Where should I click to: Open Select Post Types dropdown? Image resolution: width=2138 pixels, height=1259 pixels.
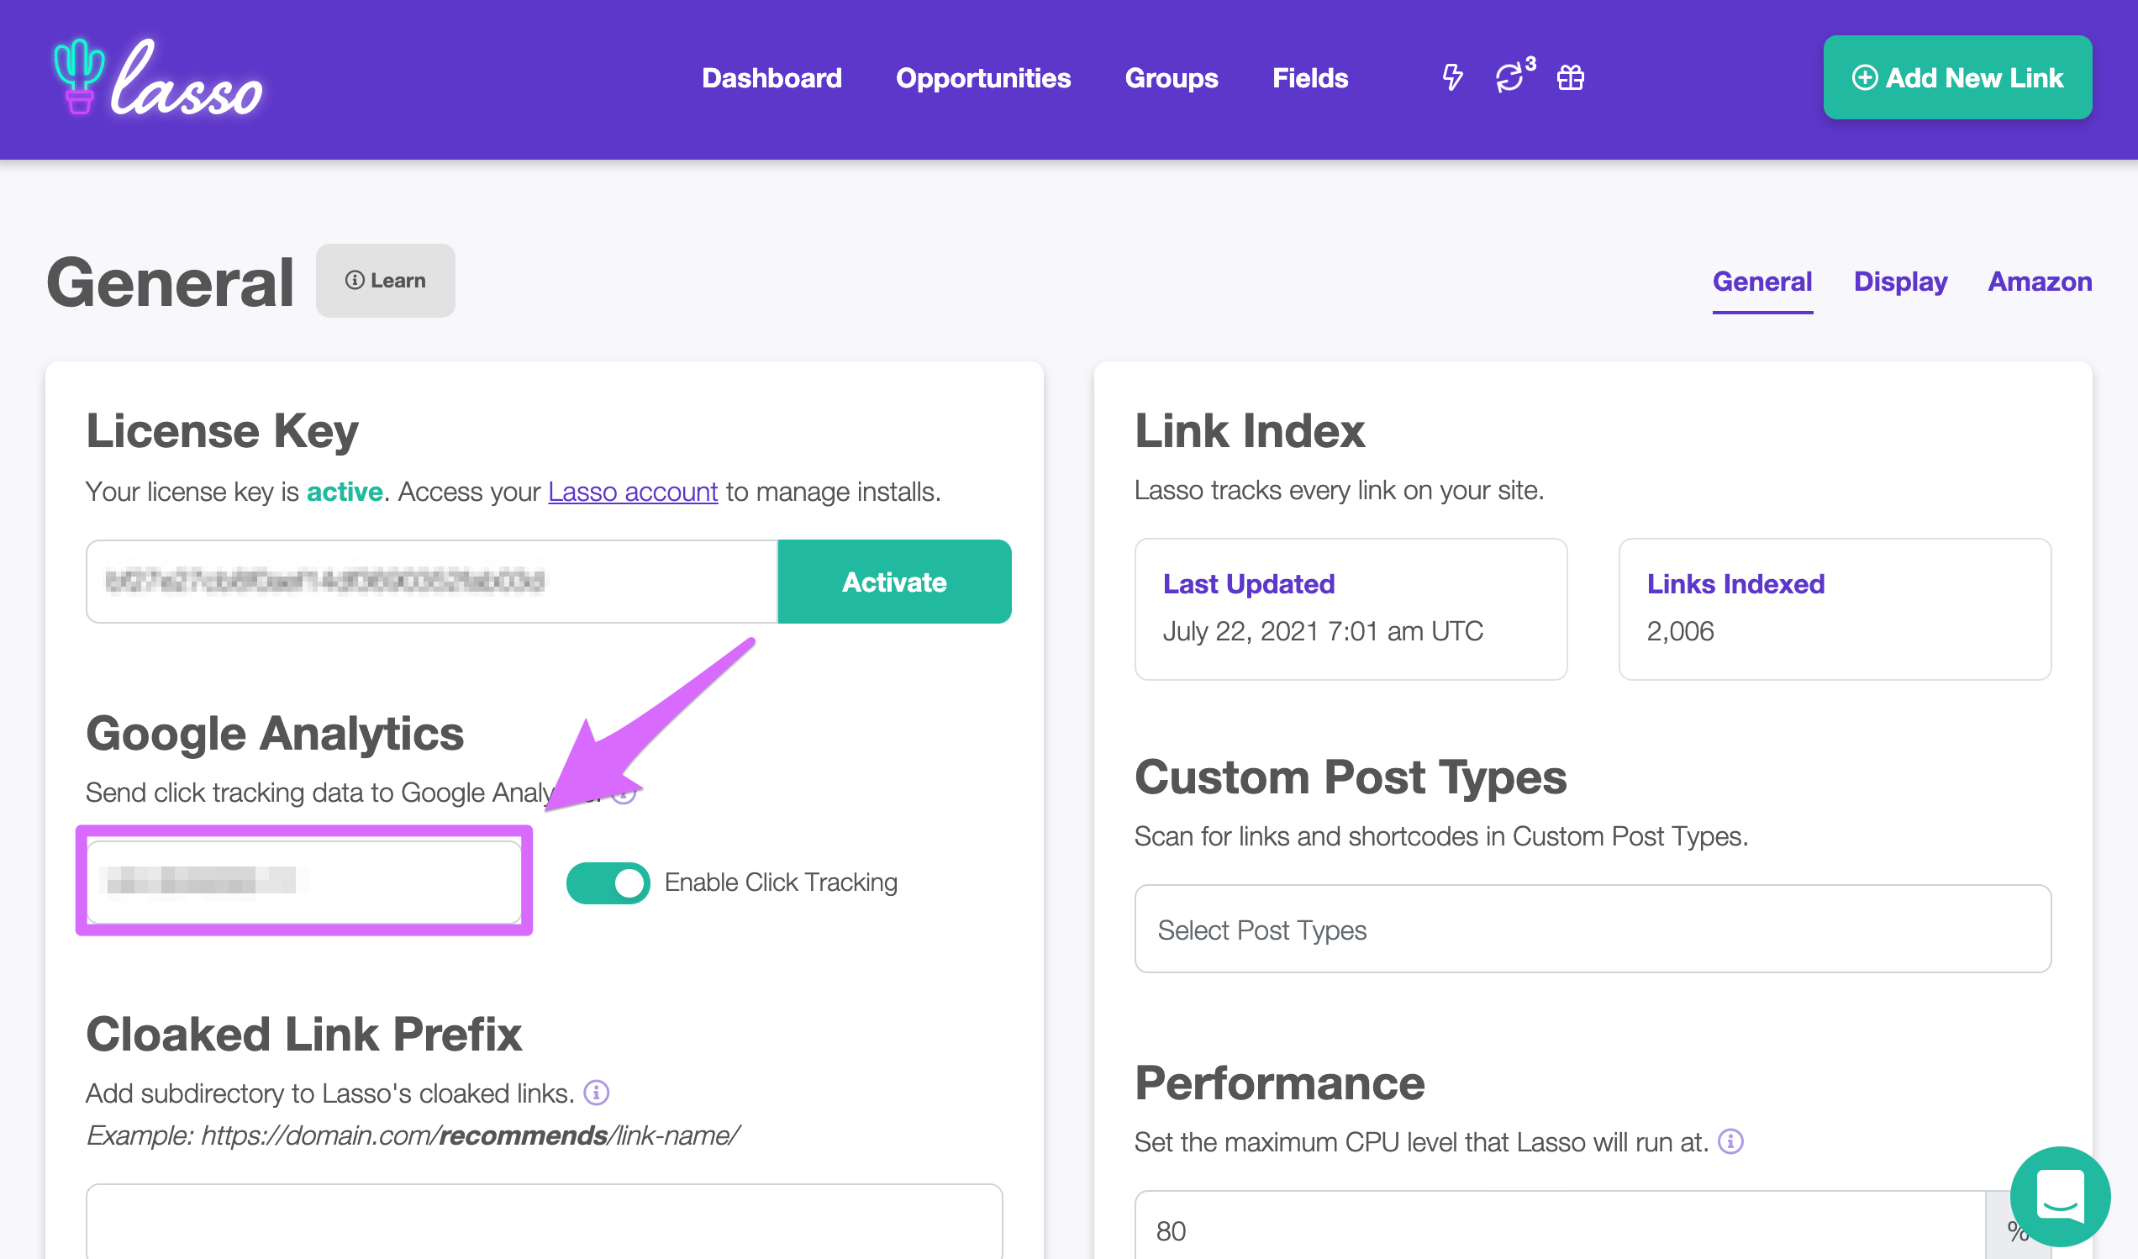pos(1593,929)
